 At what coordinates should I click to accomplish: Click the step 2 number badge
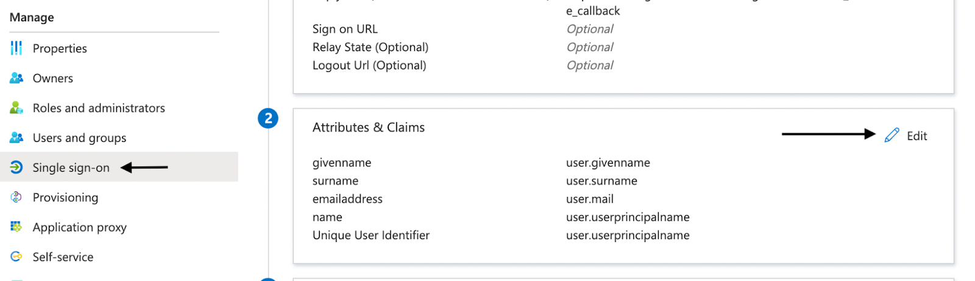point(268,119)
